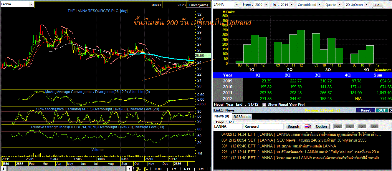Switch to the RSSFeeds tab
The width and height of the screenshot is (392, 171).
coord(242,117)
